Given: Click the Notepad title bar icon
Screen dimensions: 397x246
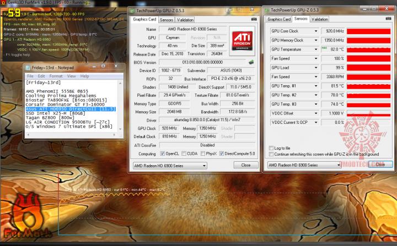Looking at the screenshot, I should click(28, 68).
